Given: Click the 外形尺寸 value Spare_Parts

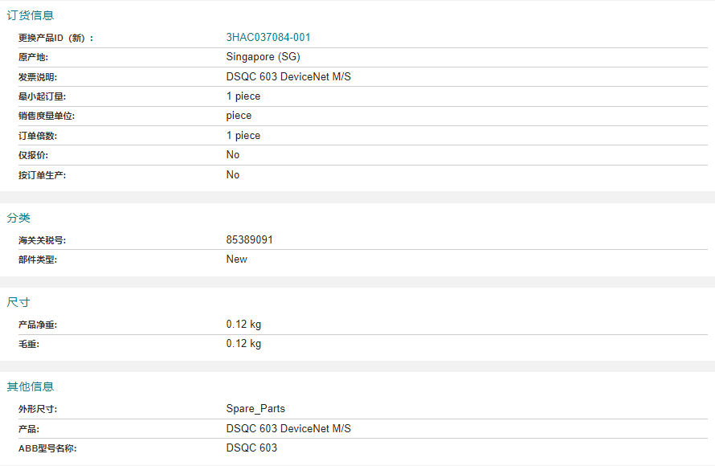Looking at the screenshot, I should (255, 409).
